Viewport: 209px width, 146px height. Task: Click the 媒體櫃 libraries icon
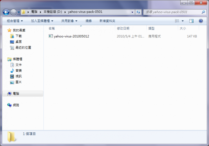[9, 59]
